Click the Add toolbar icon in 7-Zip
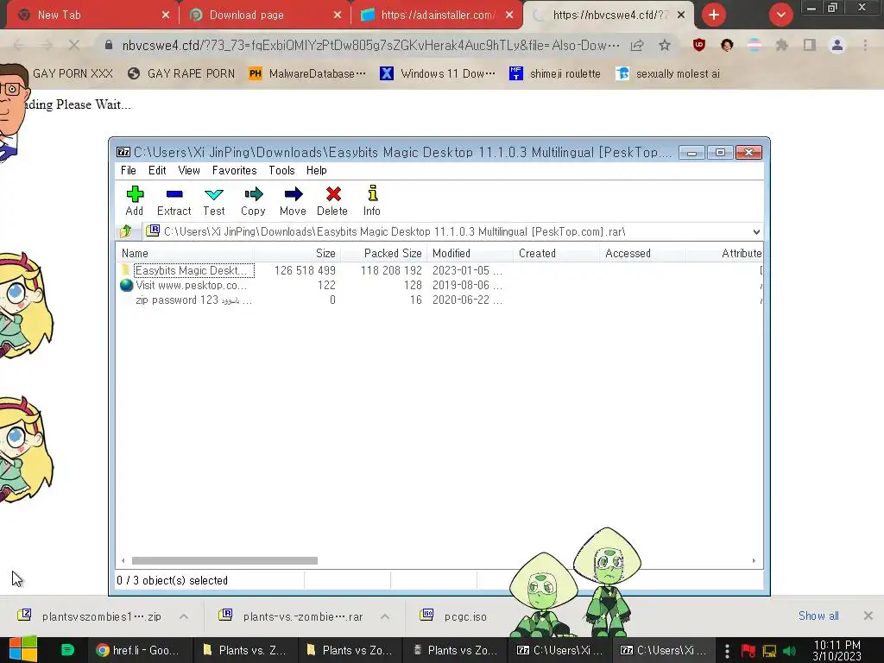 point(135,200)
